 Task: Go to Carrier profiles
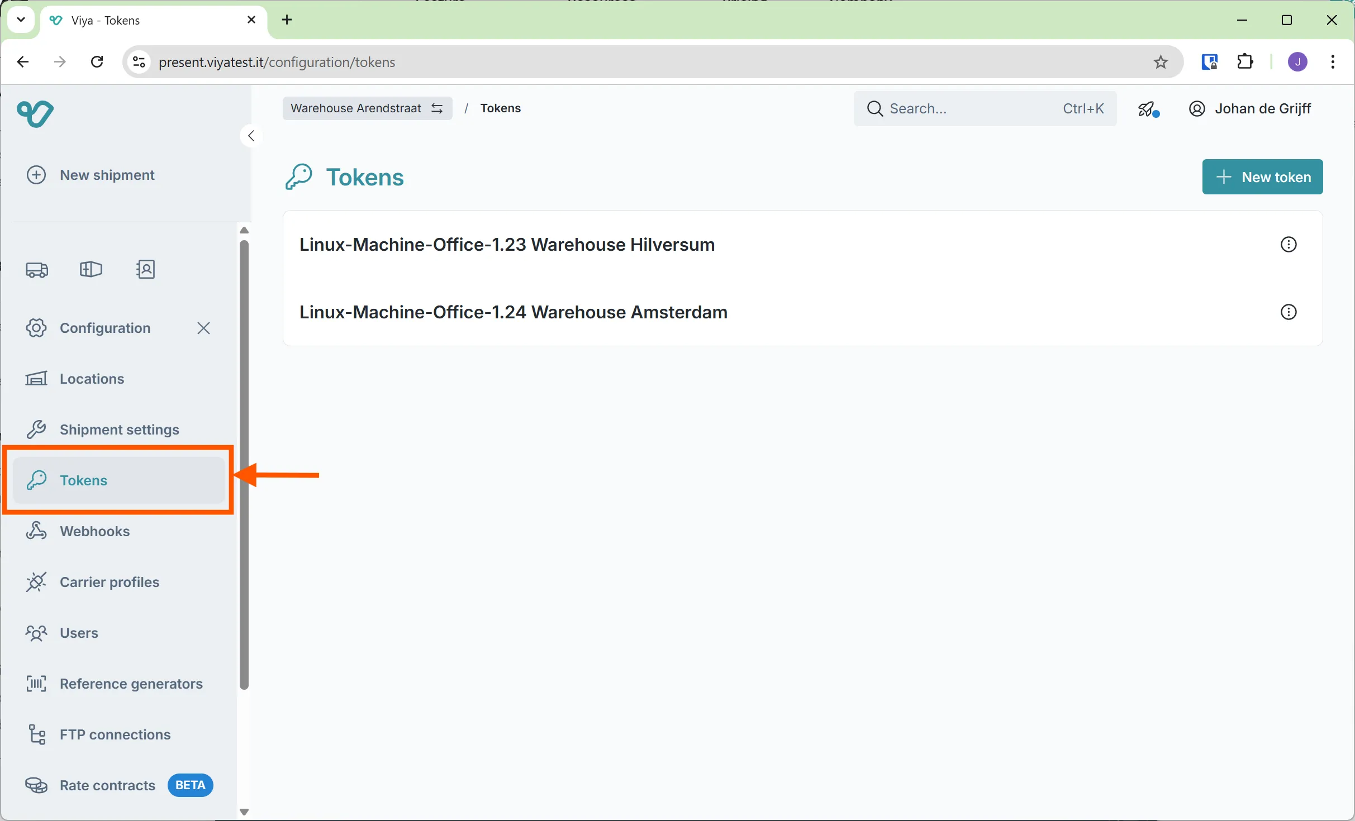click(109, 582)
